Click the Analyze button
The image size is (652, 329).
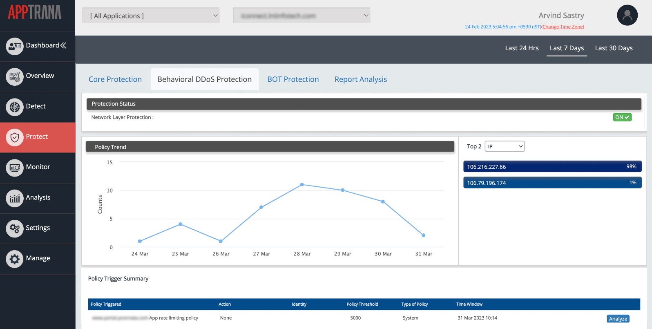point(618,319)
